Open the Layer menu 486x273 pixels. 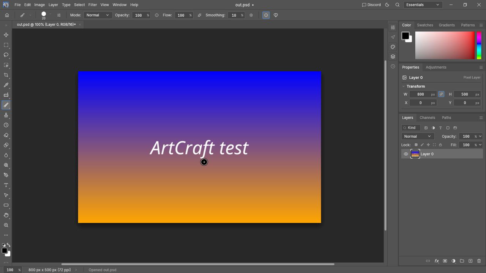(x=53, y=5)
